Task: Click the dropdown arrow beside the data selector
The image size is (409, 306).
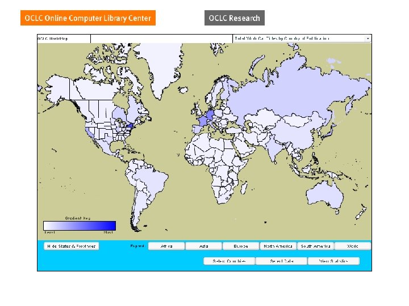Action: click(368, 39)
